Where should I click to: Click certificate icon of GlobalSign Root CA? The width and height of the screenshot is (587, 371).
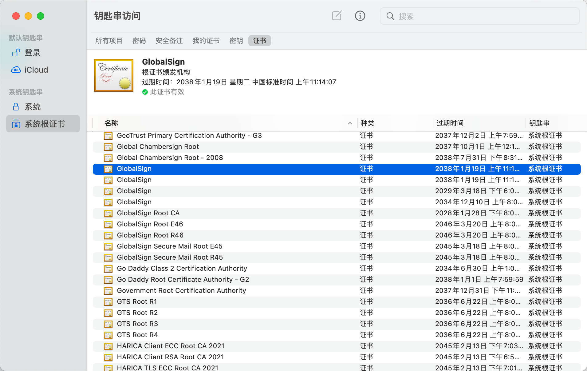108,213
